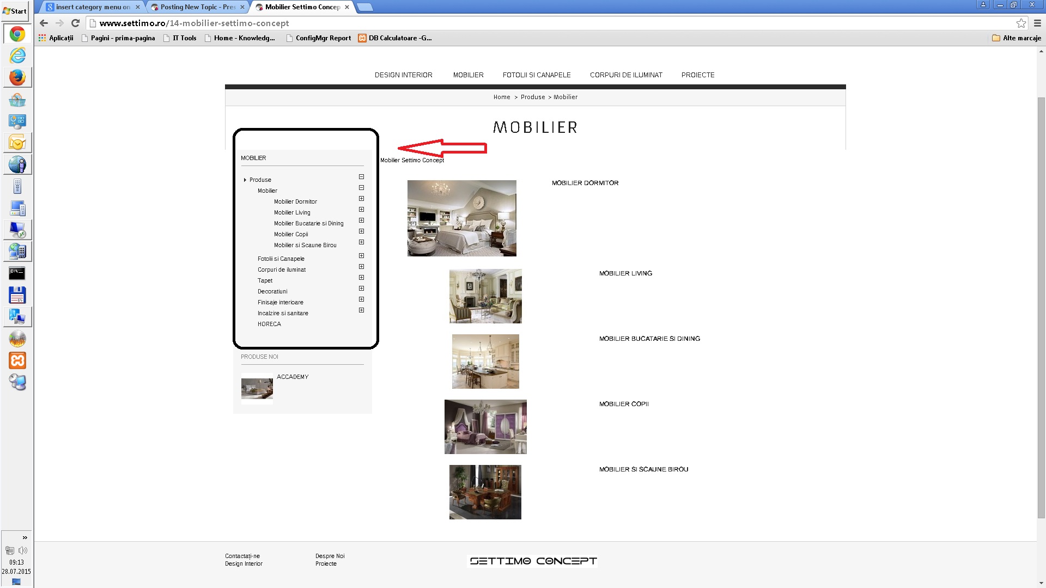This screenshot has width=1046, height=588.
Task: Open Aplicații apps grid in bookmarks bar
Action: (56, 38)
